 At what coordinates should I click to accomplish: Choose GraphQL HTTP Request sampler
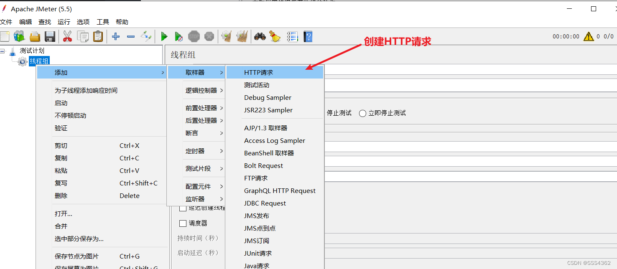click(x=275, y=190)
